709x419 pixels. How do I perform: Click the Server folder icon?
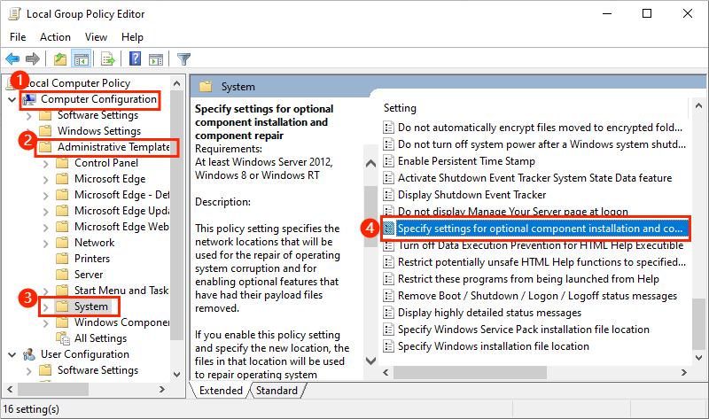coord(62,274)
